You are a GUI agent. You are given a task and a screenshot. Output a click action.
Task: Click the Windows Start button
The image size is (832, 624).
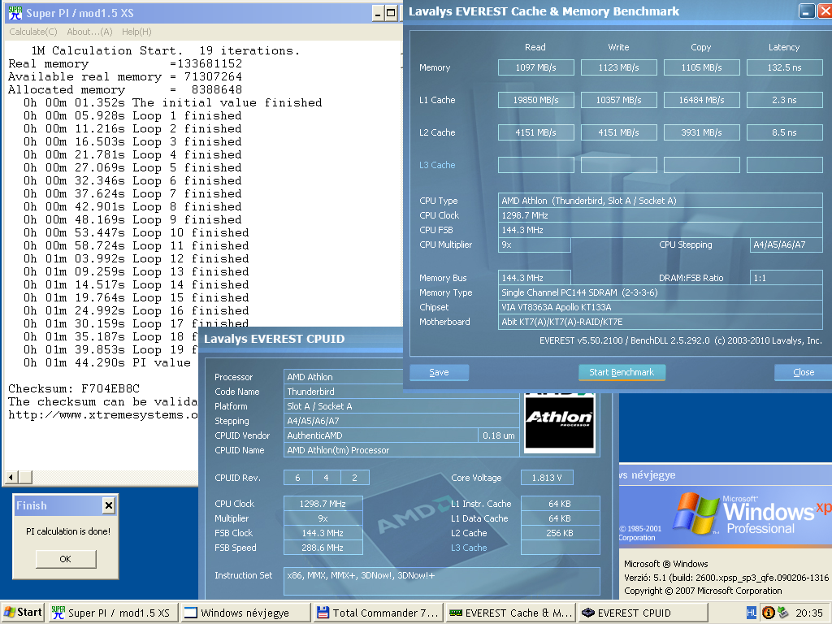point(23,613)
